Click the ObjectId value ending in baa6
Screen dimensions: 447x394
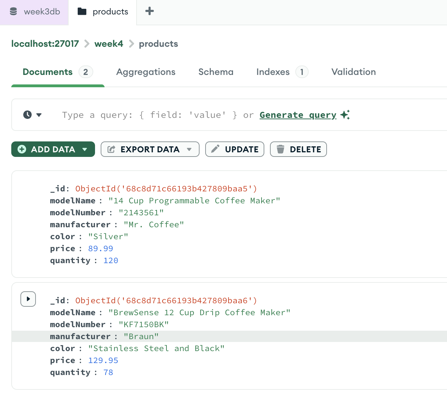[166, 300]
